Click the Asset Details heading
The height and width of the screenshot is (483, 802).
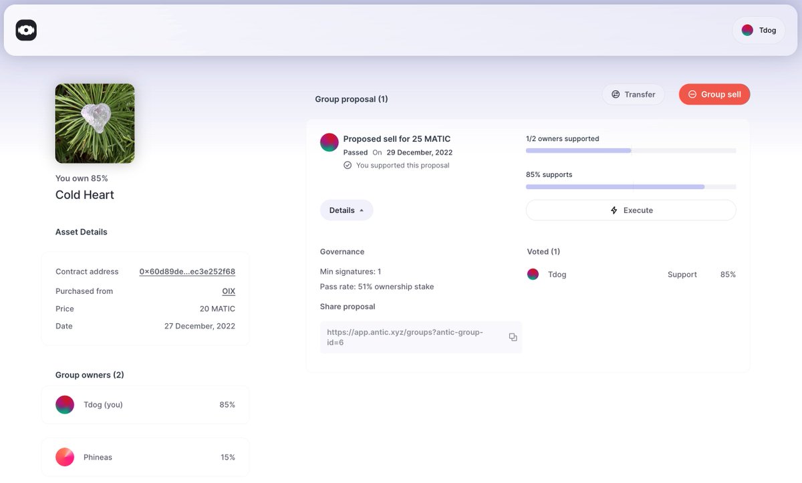click(82, 232)
